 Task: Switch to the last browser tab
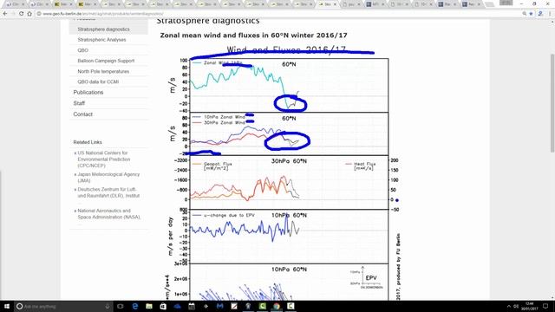[x=472, y=4]
